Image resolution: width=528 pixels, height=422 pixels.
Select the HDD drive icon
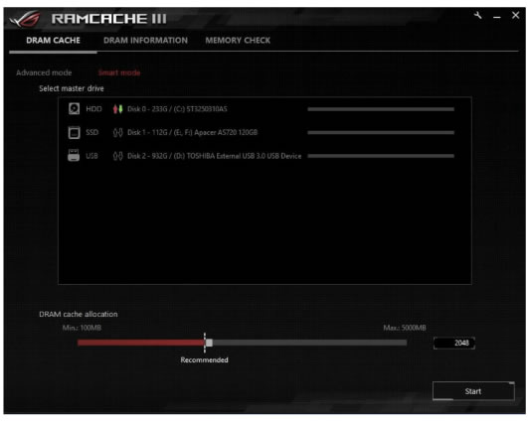point(75,109)
